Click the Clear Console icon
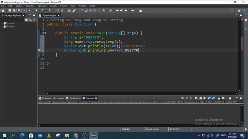This screenshot has height=139, width=248. tap(196, 98)
